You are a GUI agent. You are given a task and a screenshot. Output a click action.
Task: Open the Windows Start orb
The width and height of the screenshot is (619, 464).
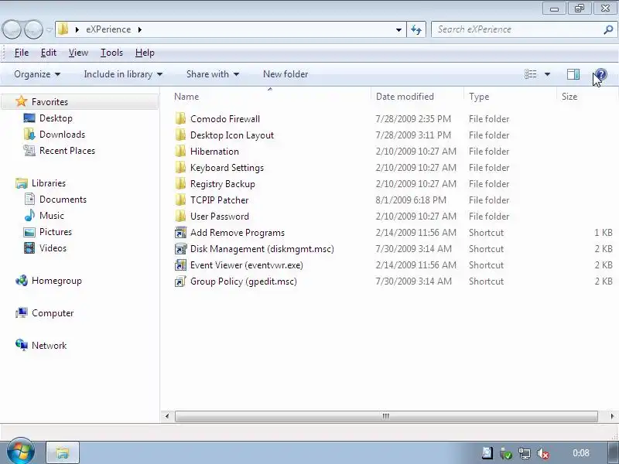coord(21,451)
